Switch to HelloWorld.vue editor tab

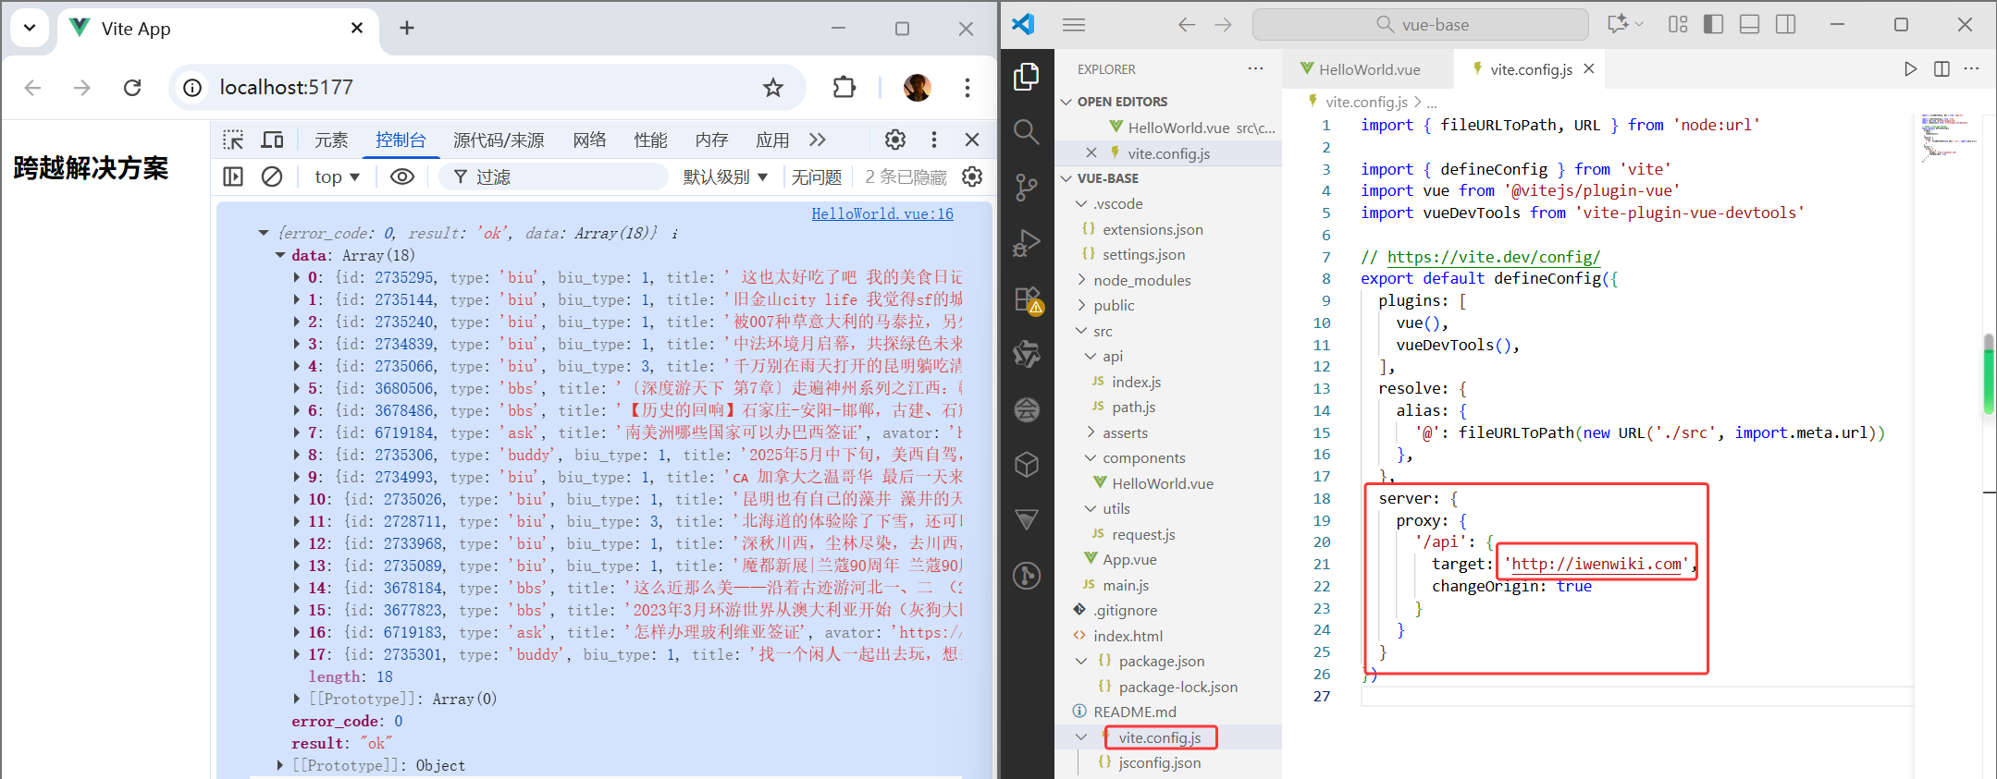[x=1368, y=69]
